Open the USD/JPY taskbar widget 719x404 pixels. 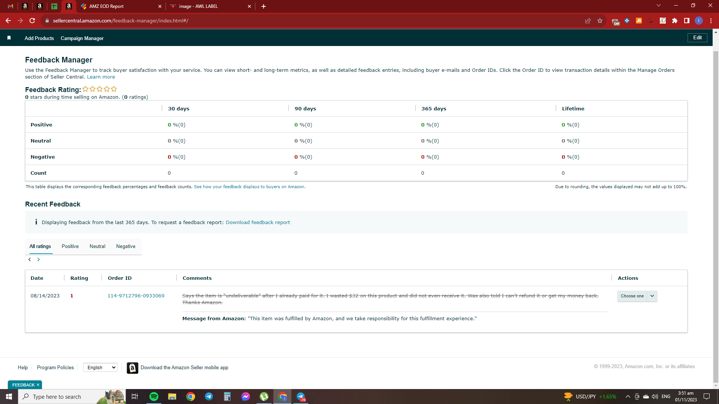pyautogui.click(x=590, y=397)
